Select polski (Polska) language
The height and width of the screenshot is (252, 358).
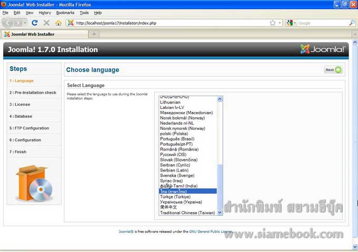(188, 134)
